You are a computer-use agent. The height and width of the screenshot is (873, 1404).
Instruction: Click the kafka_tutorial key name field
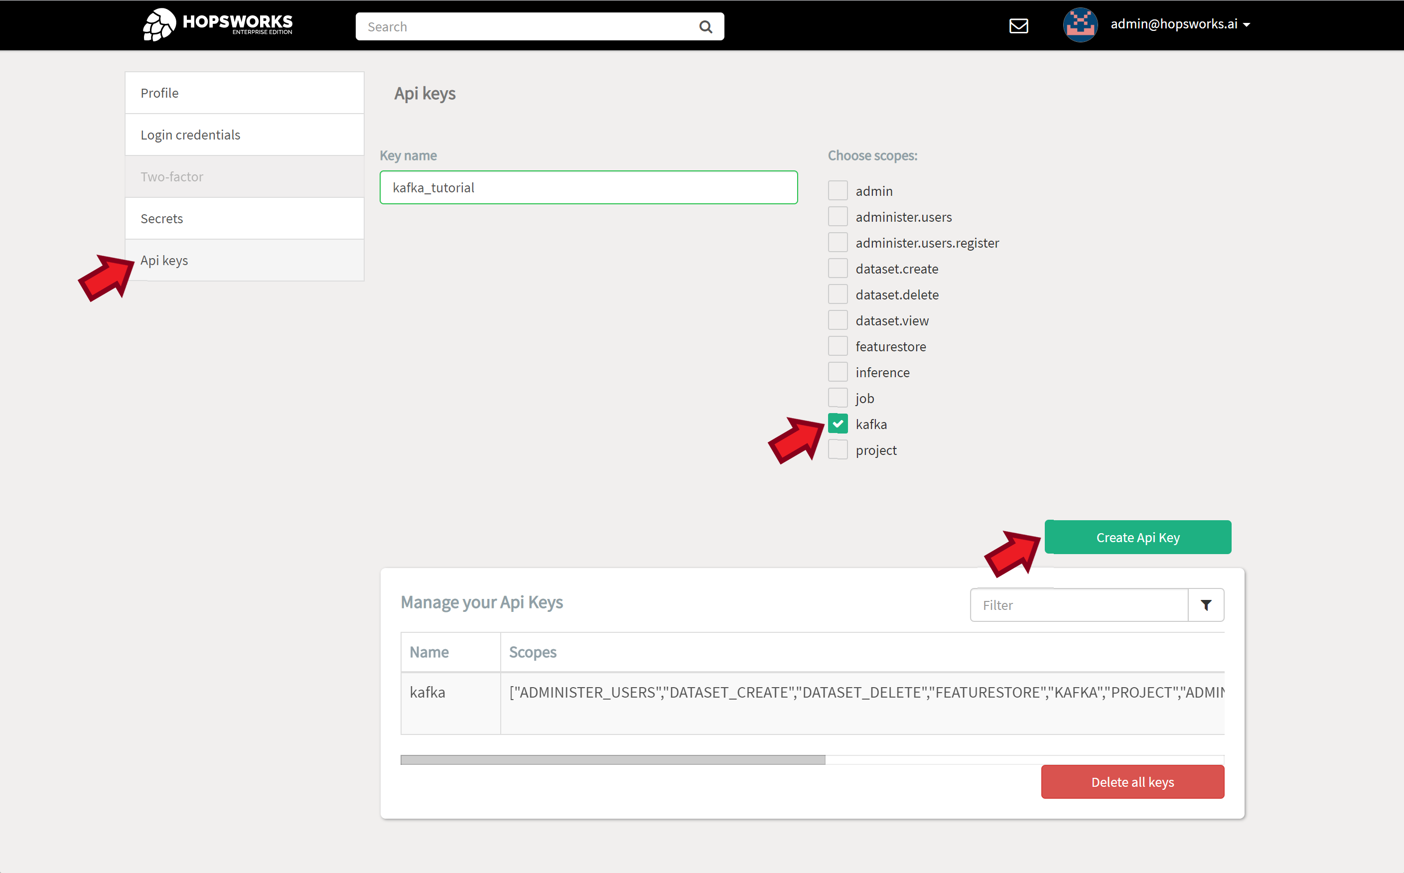tap(588, 187)
